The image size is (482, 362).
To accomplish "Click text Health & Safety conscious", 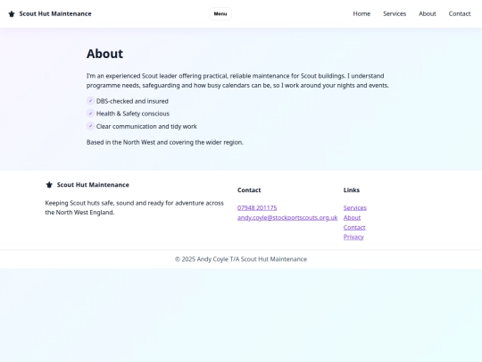I will coord(133,114).
